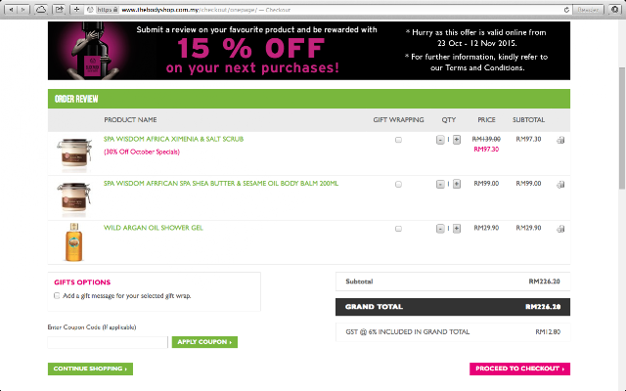Click the add bookmark plus icon

pyautogui.click(x=76, y=10)
